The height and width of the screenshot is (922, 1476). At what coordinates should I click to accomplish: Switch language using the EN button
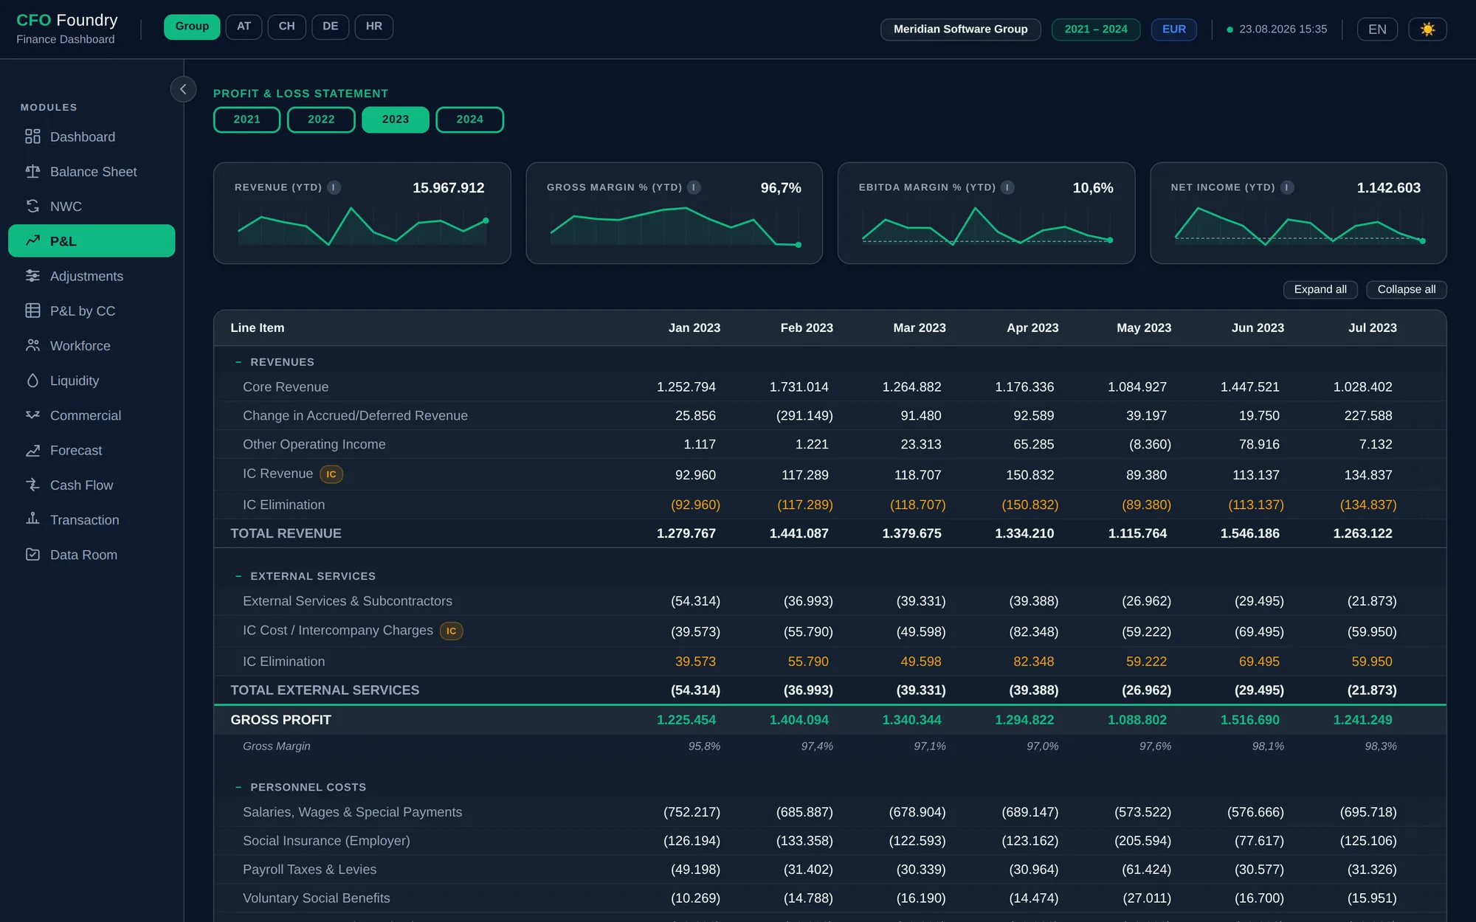tap(1377, 30)
